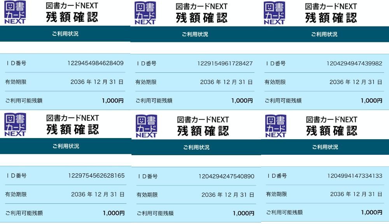Click the 1,000円 balance for card 1229754562628165

pyautogui.click(x=114, y=213)
